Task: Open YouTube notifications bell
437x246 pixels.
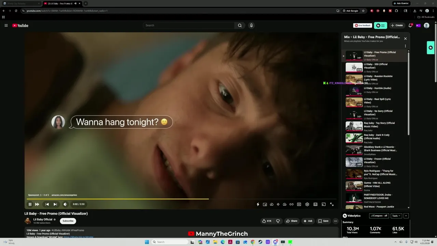Action: pyautogui.click(x=410, y=25)
